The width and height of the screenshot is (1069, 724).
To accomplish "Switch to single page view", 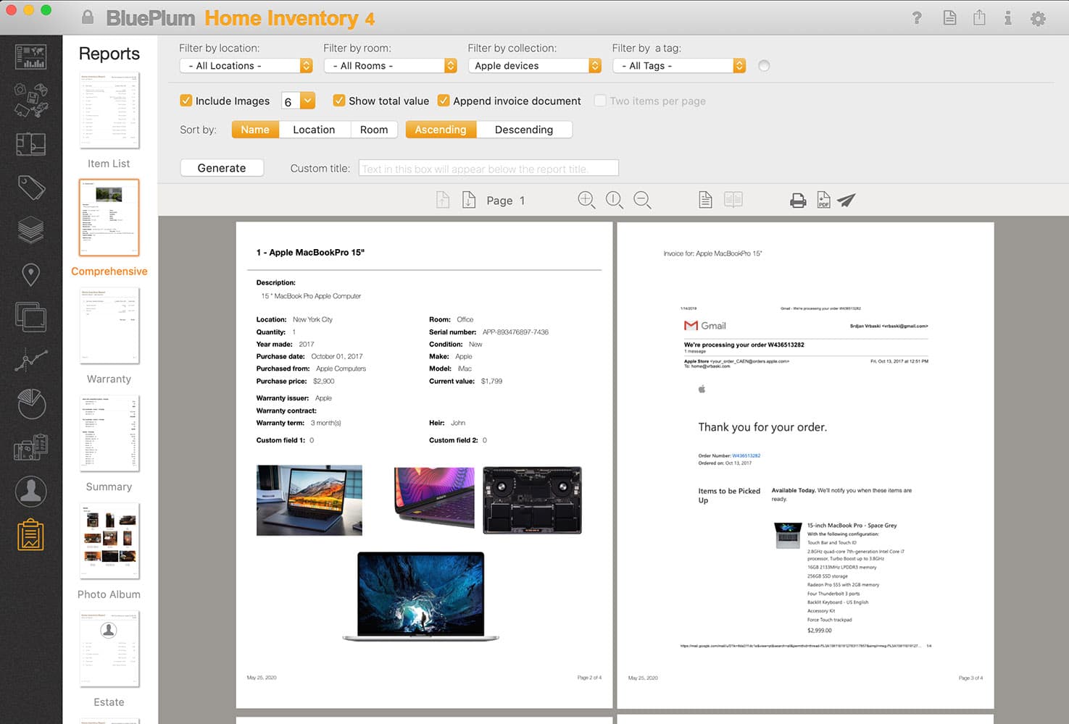I will tap(705, 200).
